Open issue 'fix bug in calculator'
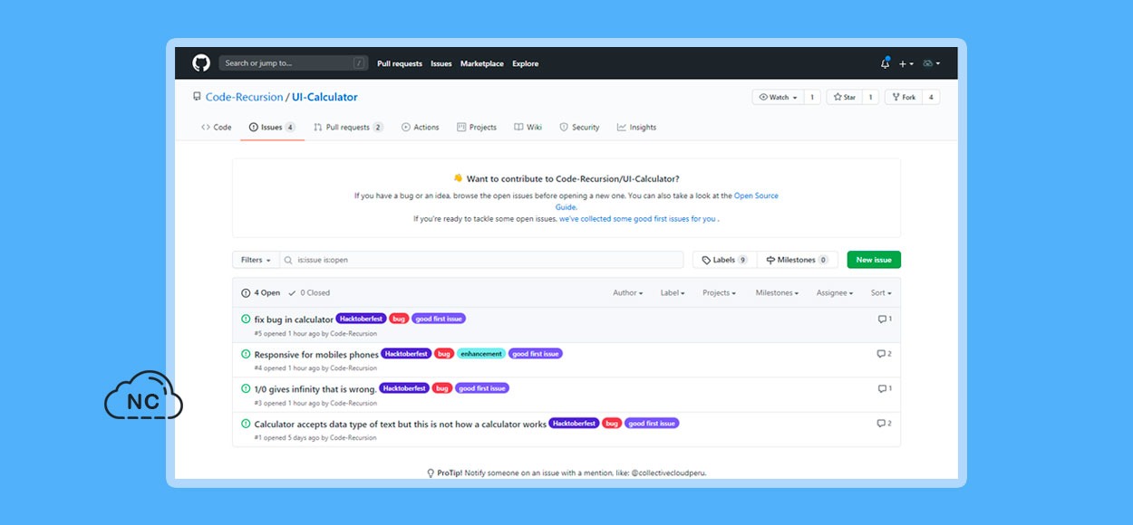Viewport: 1133px width, 525px height. tap(294, 320)
